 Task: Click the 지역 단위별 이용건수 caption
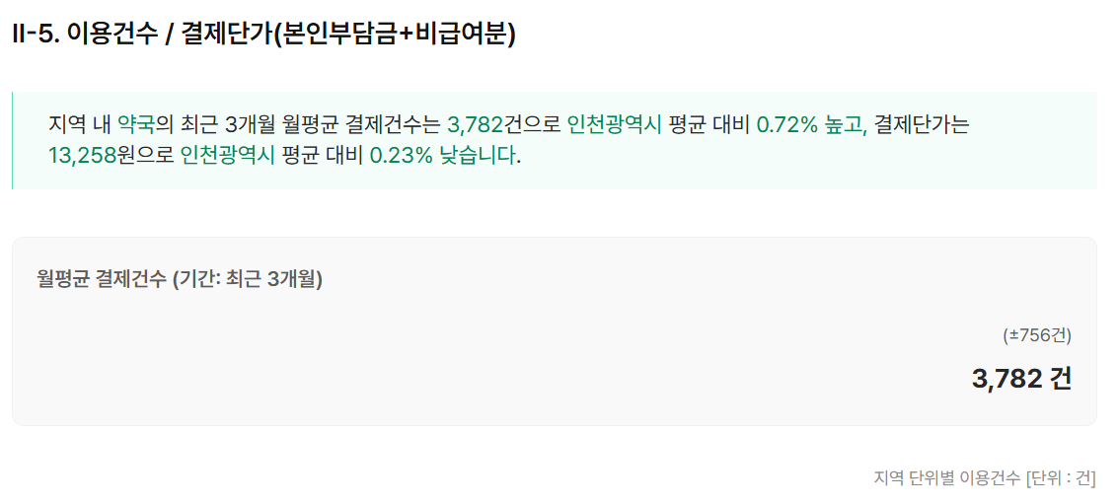[946, 478]
